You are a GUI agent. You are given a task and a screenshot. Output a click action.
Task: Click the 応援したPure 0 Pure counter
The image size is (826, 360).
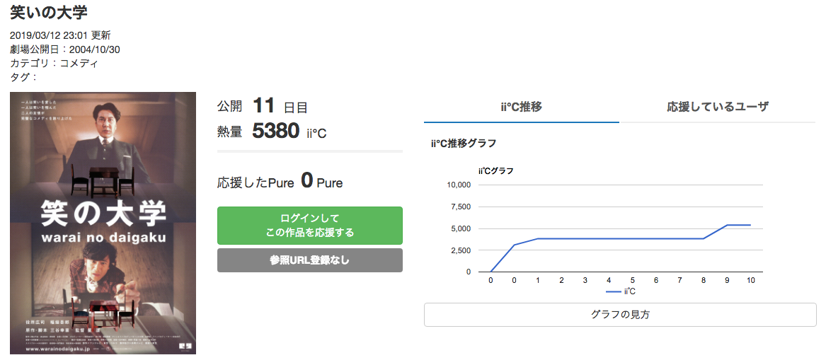(280, 181)
